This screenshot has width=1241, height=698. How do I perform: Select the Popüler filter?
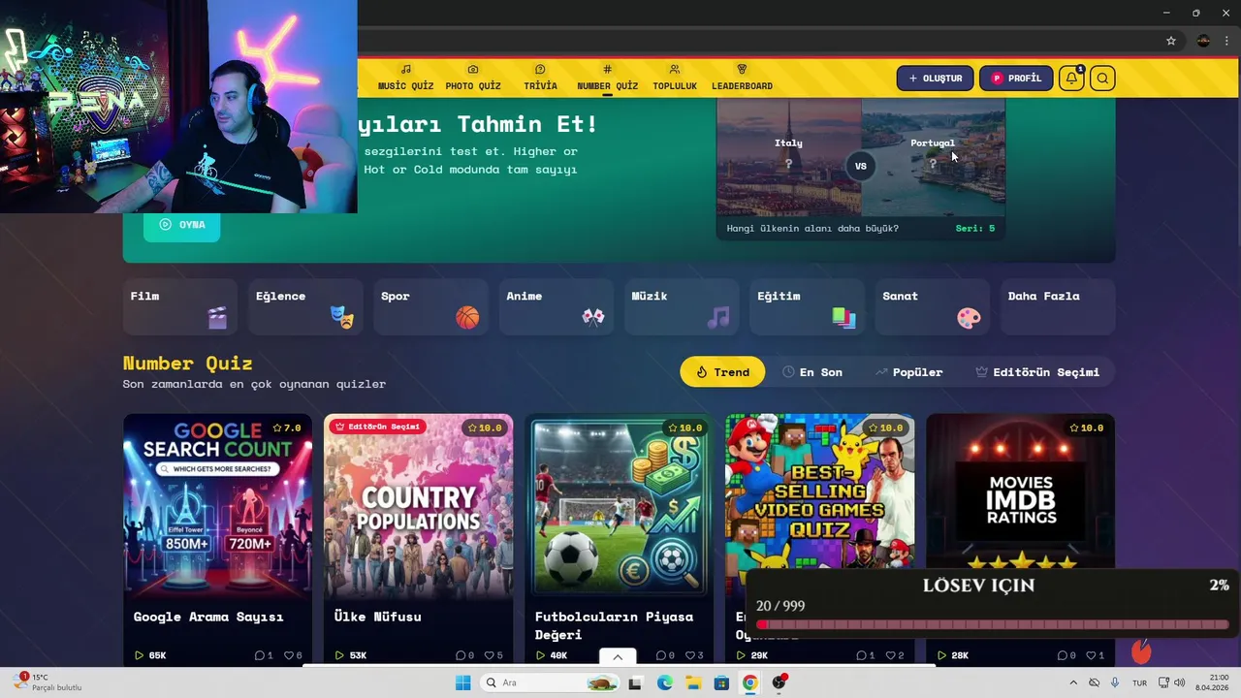tap(908, 372)
